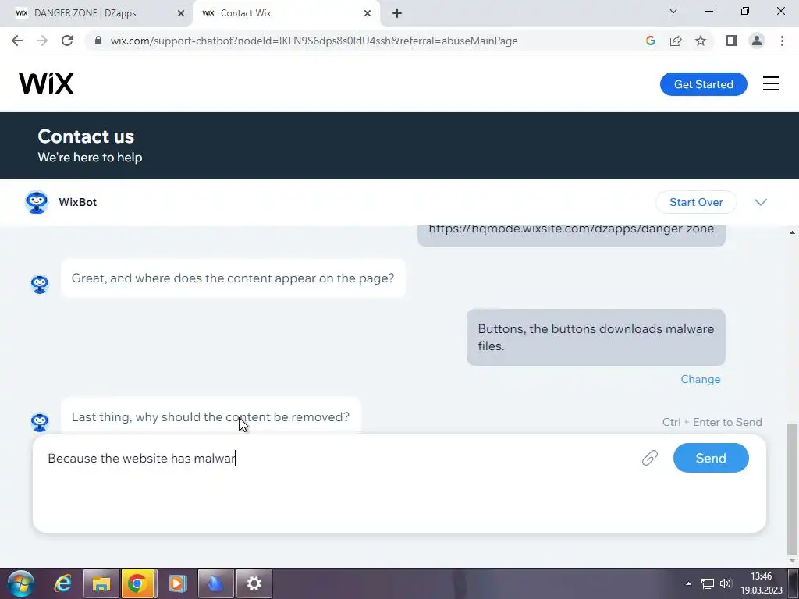This screenshot has width=799, height=599.
Task: Close the Contact Wix tab
Action: (368, 13)
